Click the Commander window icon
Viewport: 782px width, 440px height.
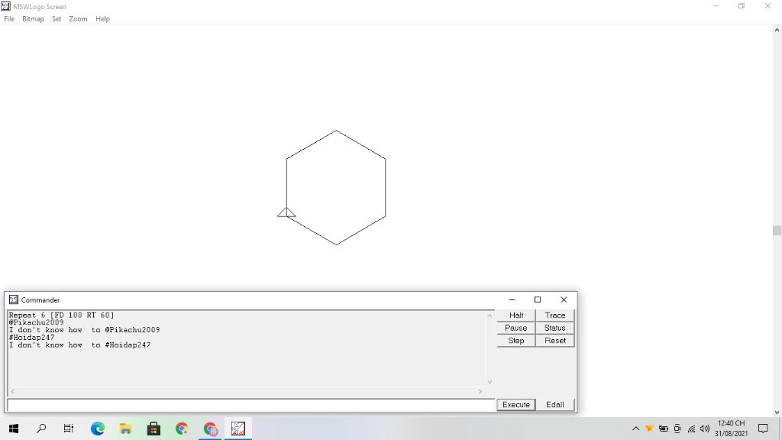(14, 299)
